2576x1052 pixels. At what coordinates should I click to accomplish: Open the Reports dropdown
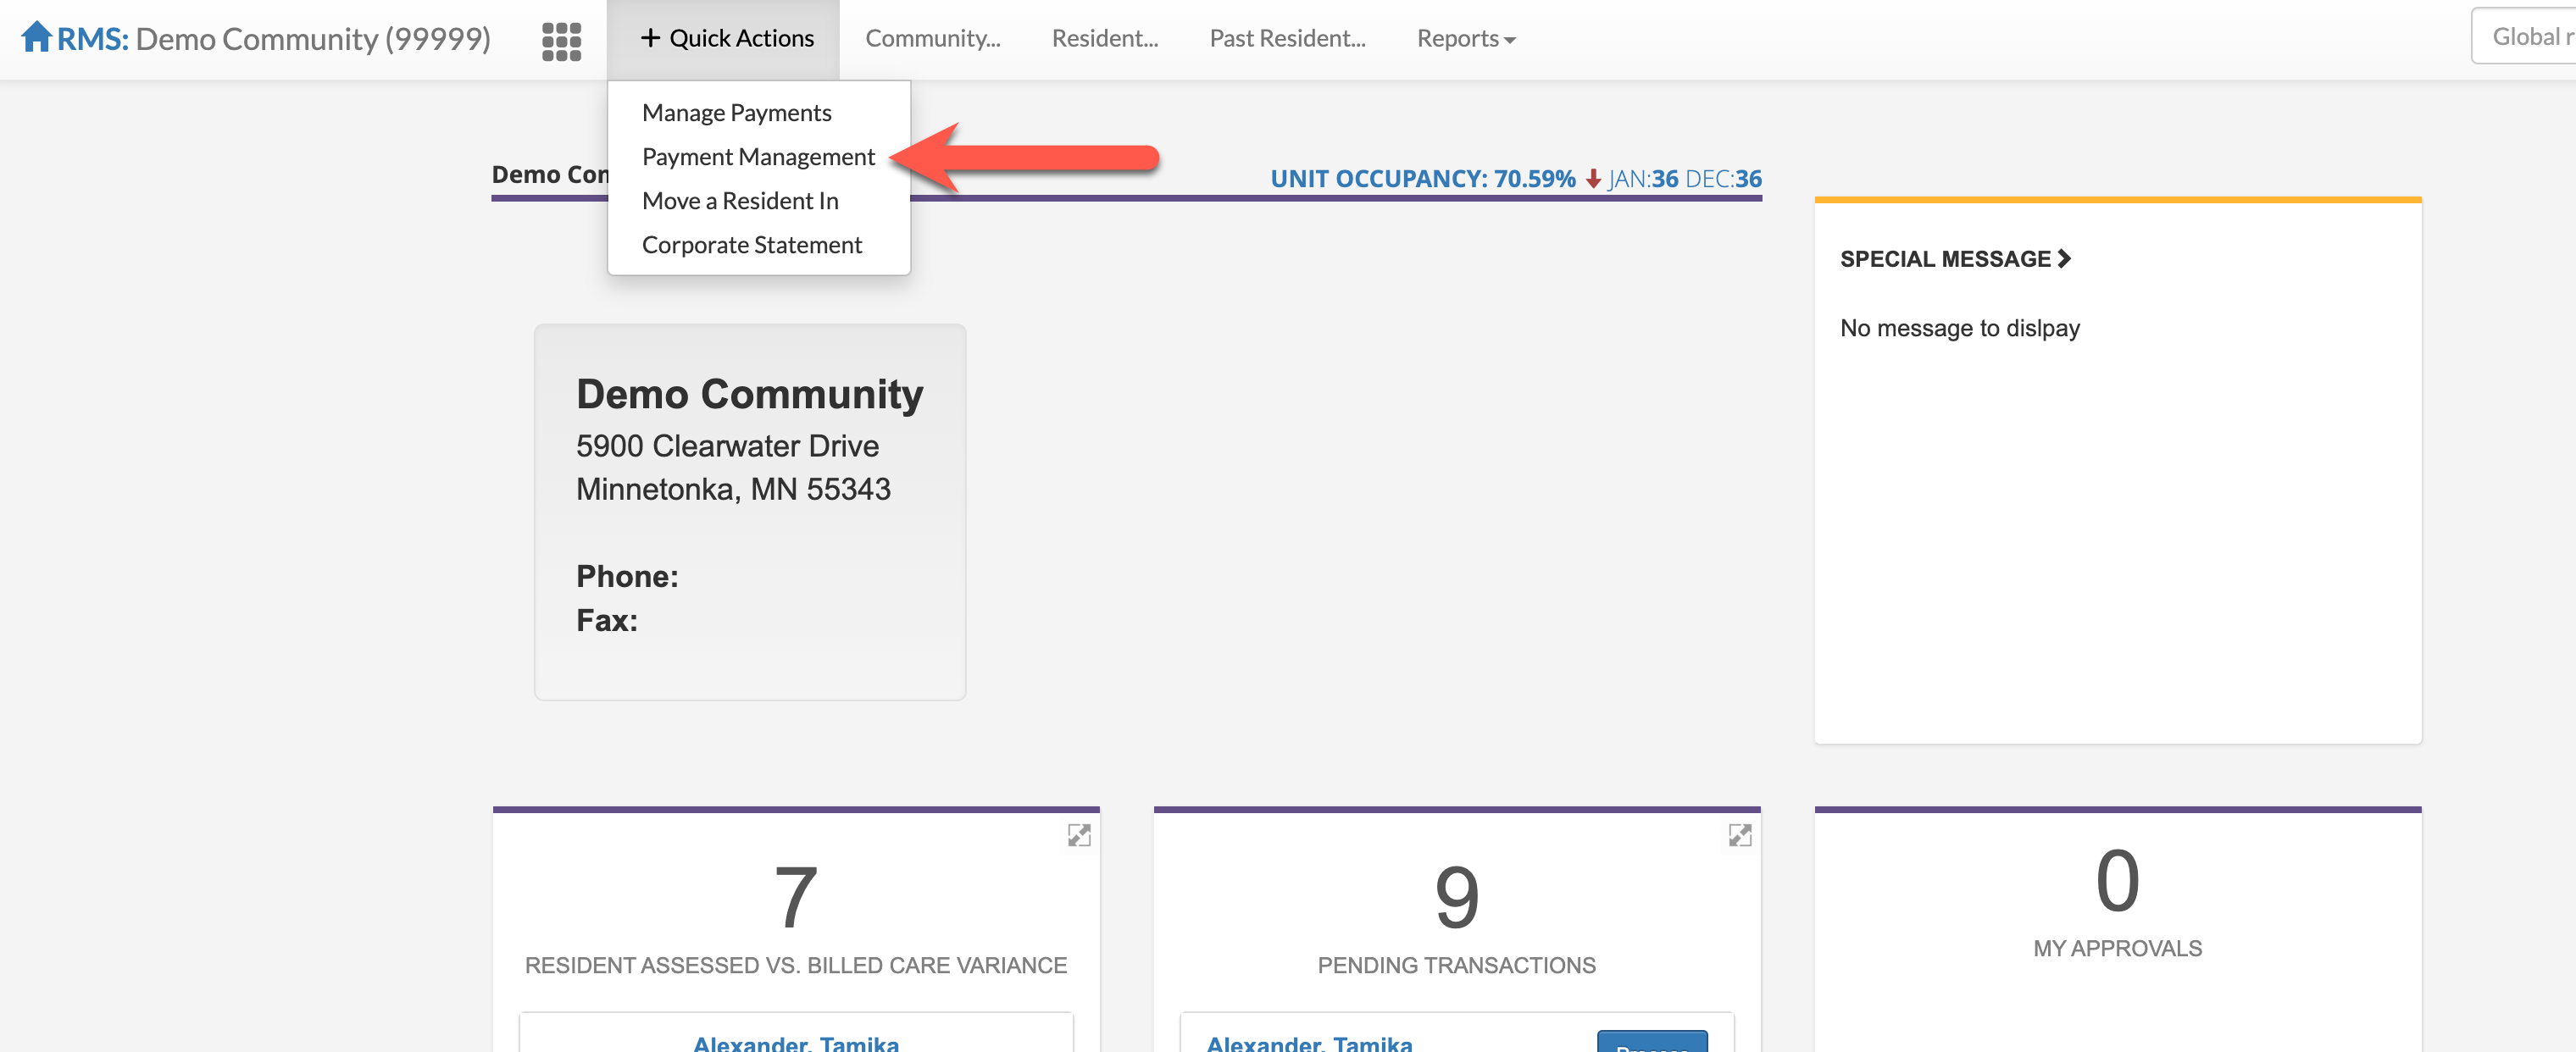1465,38
